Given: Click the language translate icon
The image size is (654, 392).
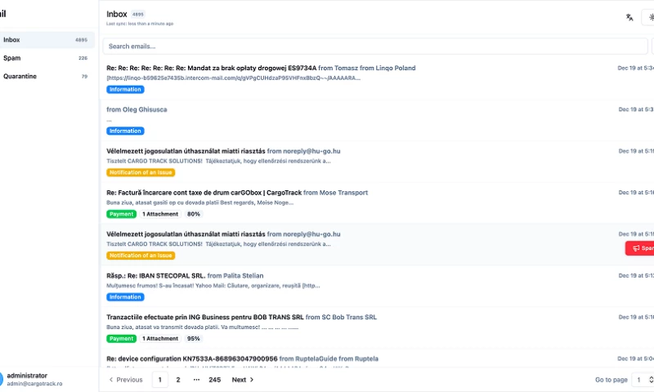Looking at the screenshot, I should point(629,17).
